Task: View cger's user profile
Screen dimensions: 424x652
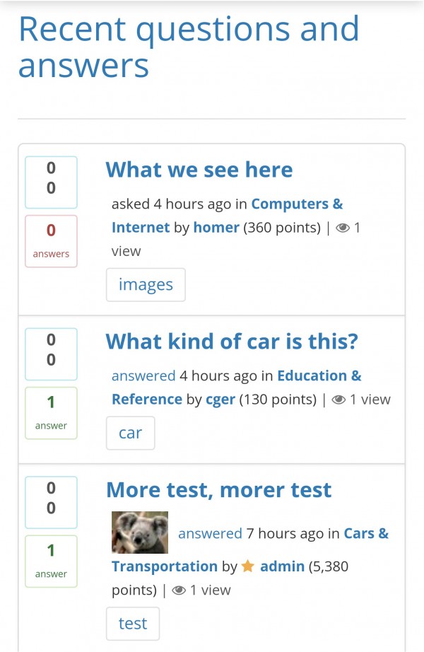Action: point(220,400)
